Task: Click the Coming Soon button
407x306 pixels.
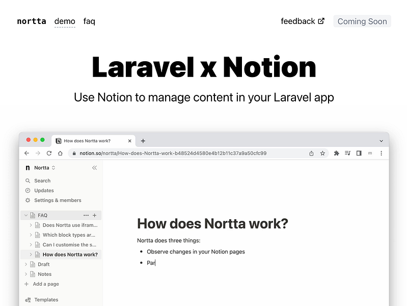Action: (362, 21)
